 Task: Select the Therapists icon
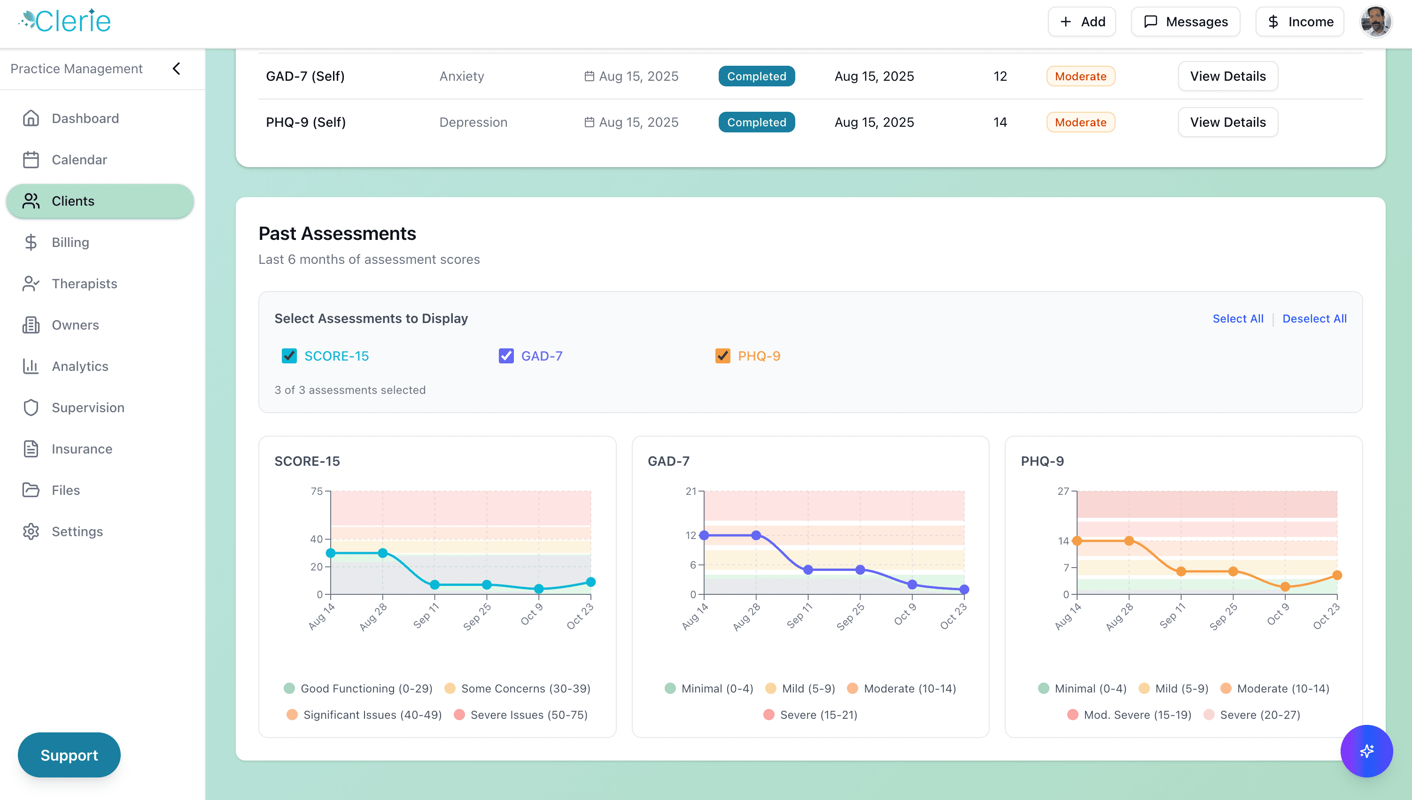(31, 284)
